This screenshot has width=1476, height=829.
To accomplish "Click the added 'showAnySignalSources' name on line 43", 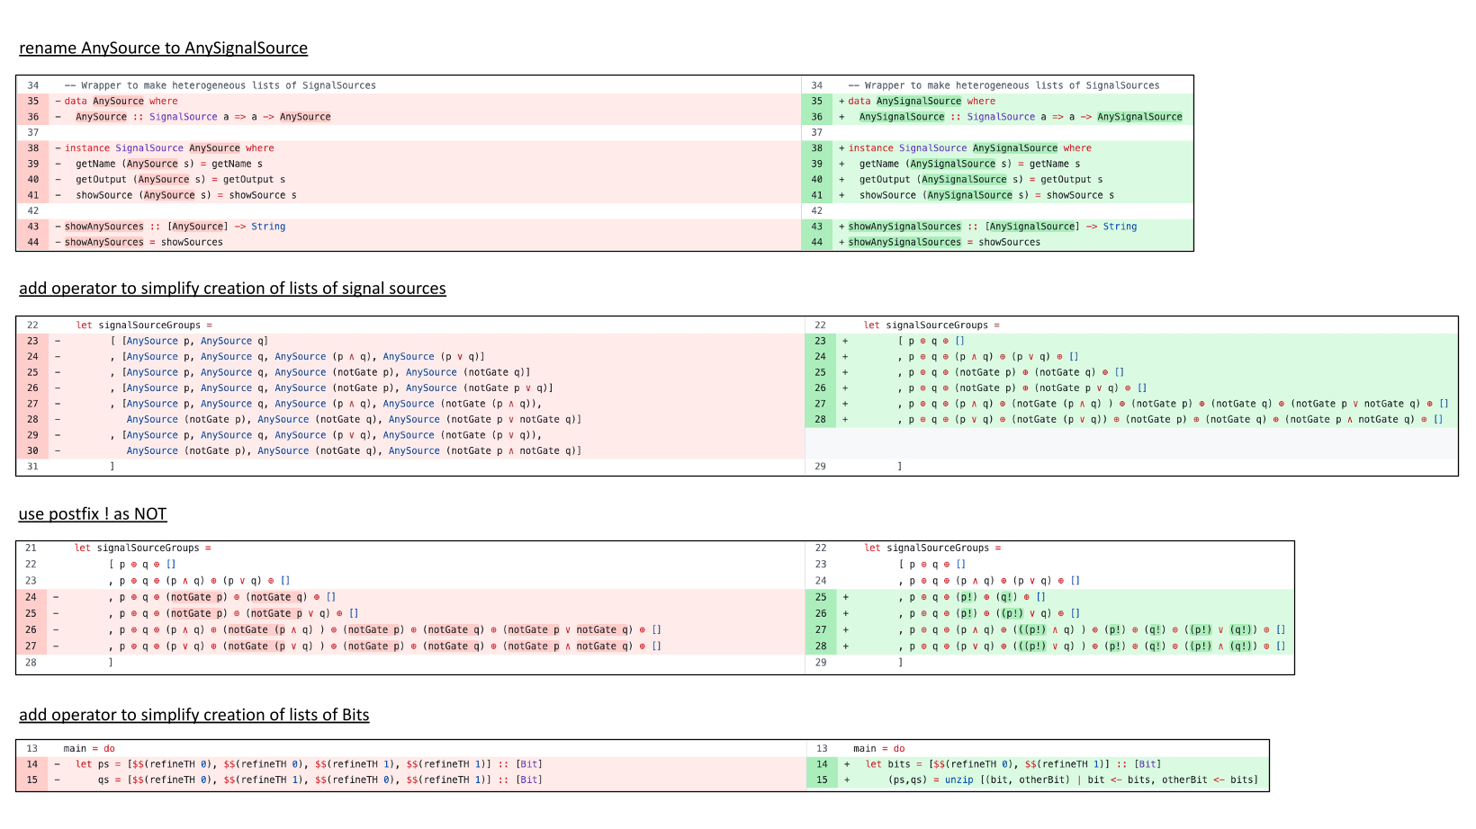I will [x=904, y=227].
